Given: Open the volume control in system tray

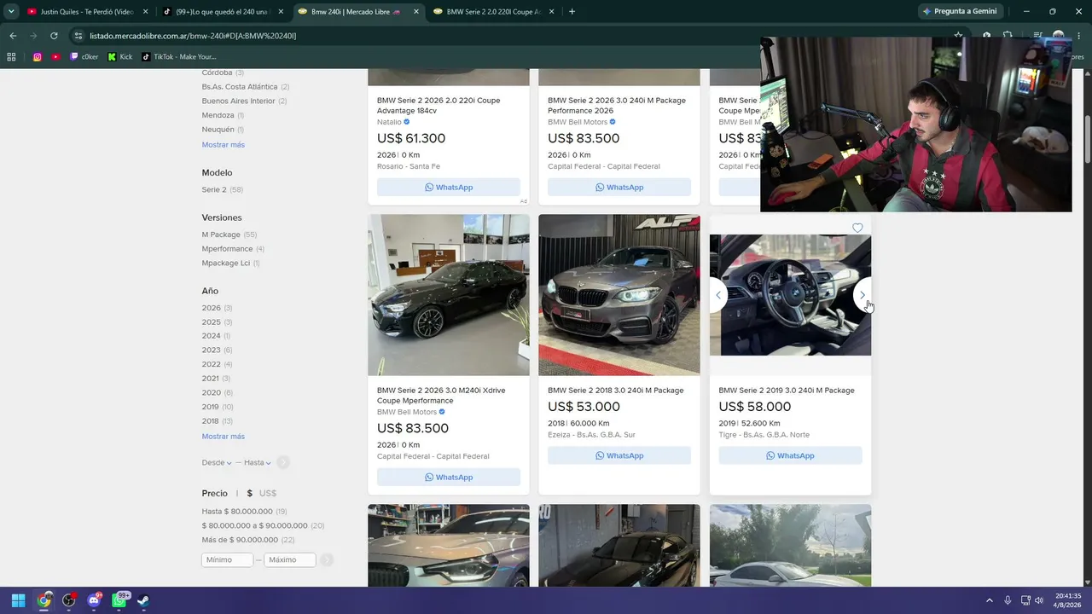Looking at the screenshot, I should click(x=1039, y=600).
